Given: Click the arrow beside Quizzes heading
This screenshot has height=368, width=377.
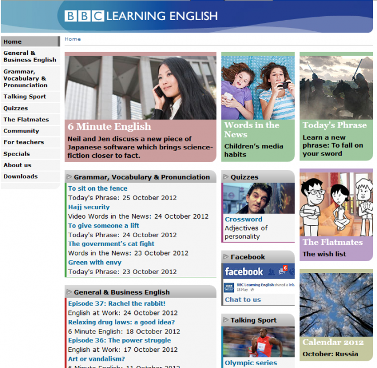Looking at the screenshot, I should coord(226,177).
